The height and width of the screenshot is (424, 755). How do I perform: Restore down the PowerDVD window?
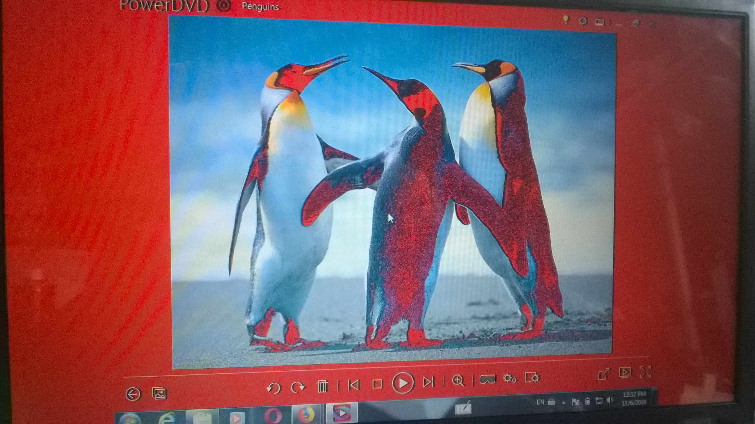[635, 23]
